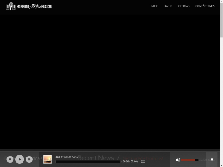Skip to the previous track
Viewport: 223px width, 167px height.
[x=10, y=160]
